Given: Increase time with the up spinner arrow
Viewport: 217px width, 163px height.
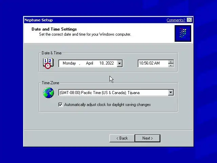Looking at the screenshot, I should click(171, 62).
